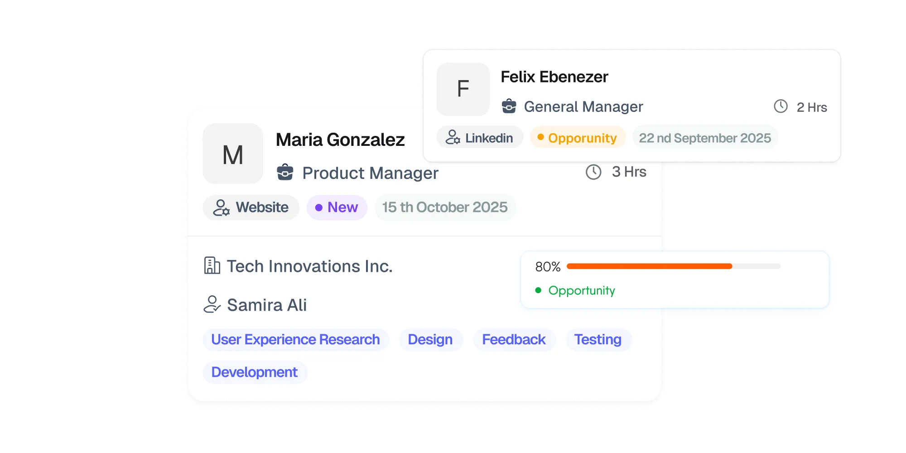Click the clock icon next to 3 Hrs
Screen dimensions: 906x453
pyautogui.click(x=593, y=172)
